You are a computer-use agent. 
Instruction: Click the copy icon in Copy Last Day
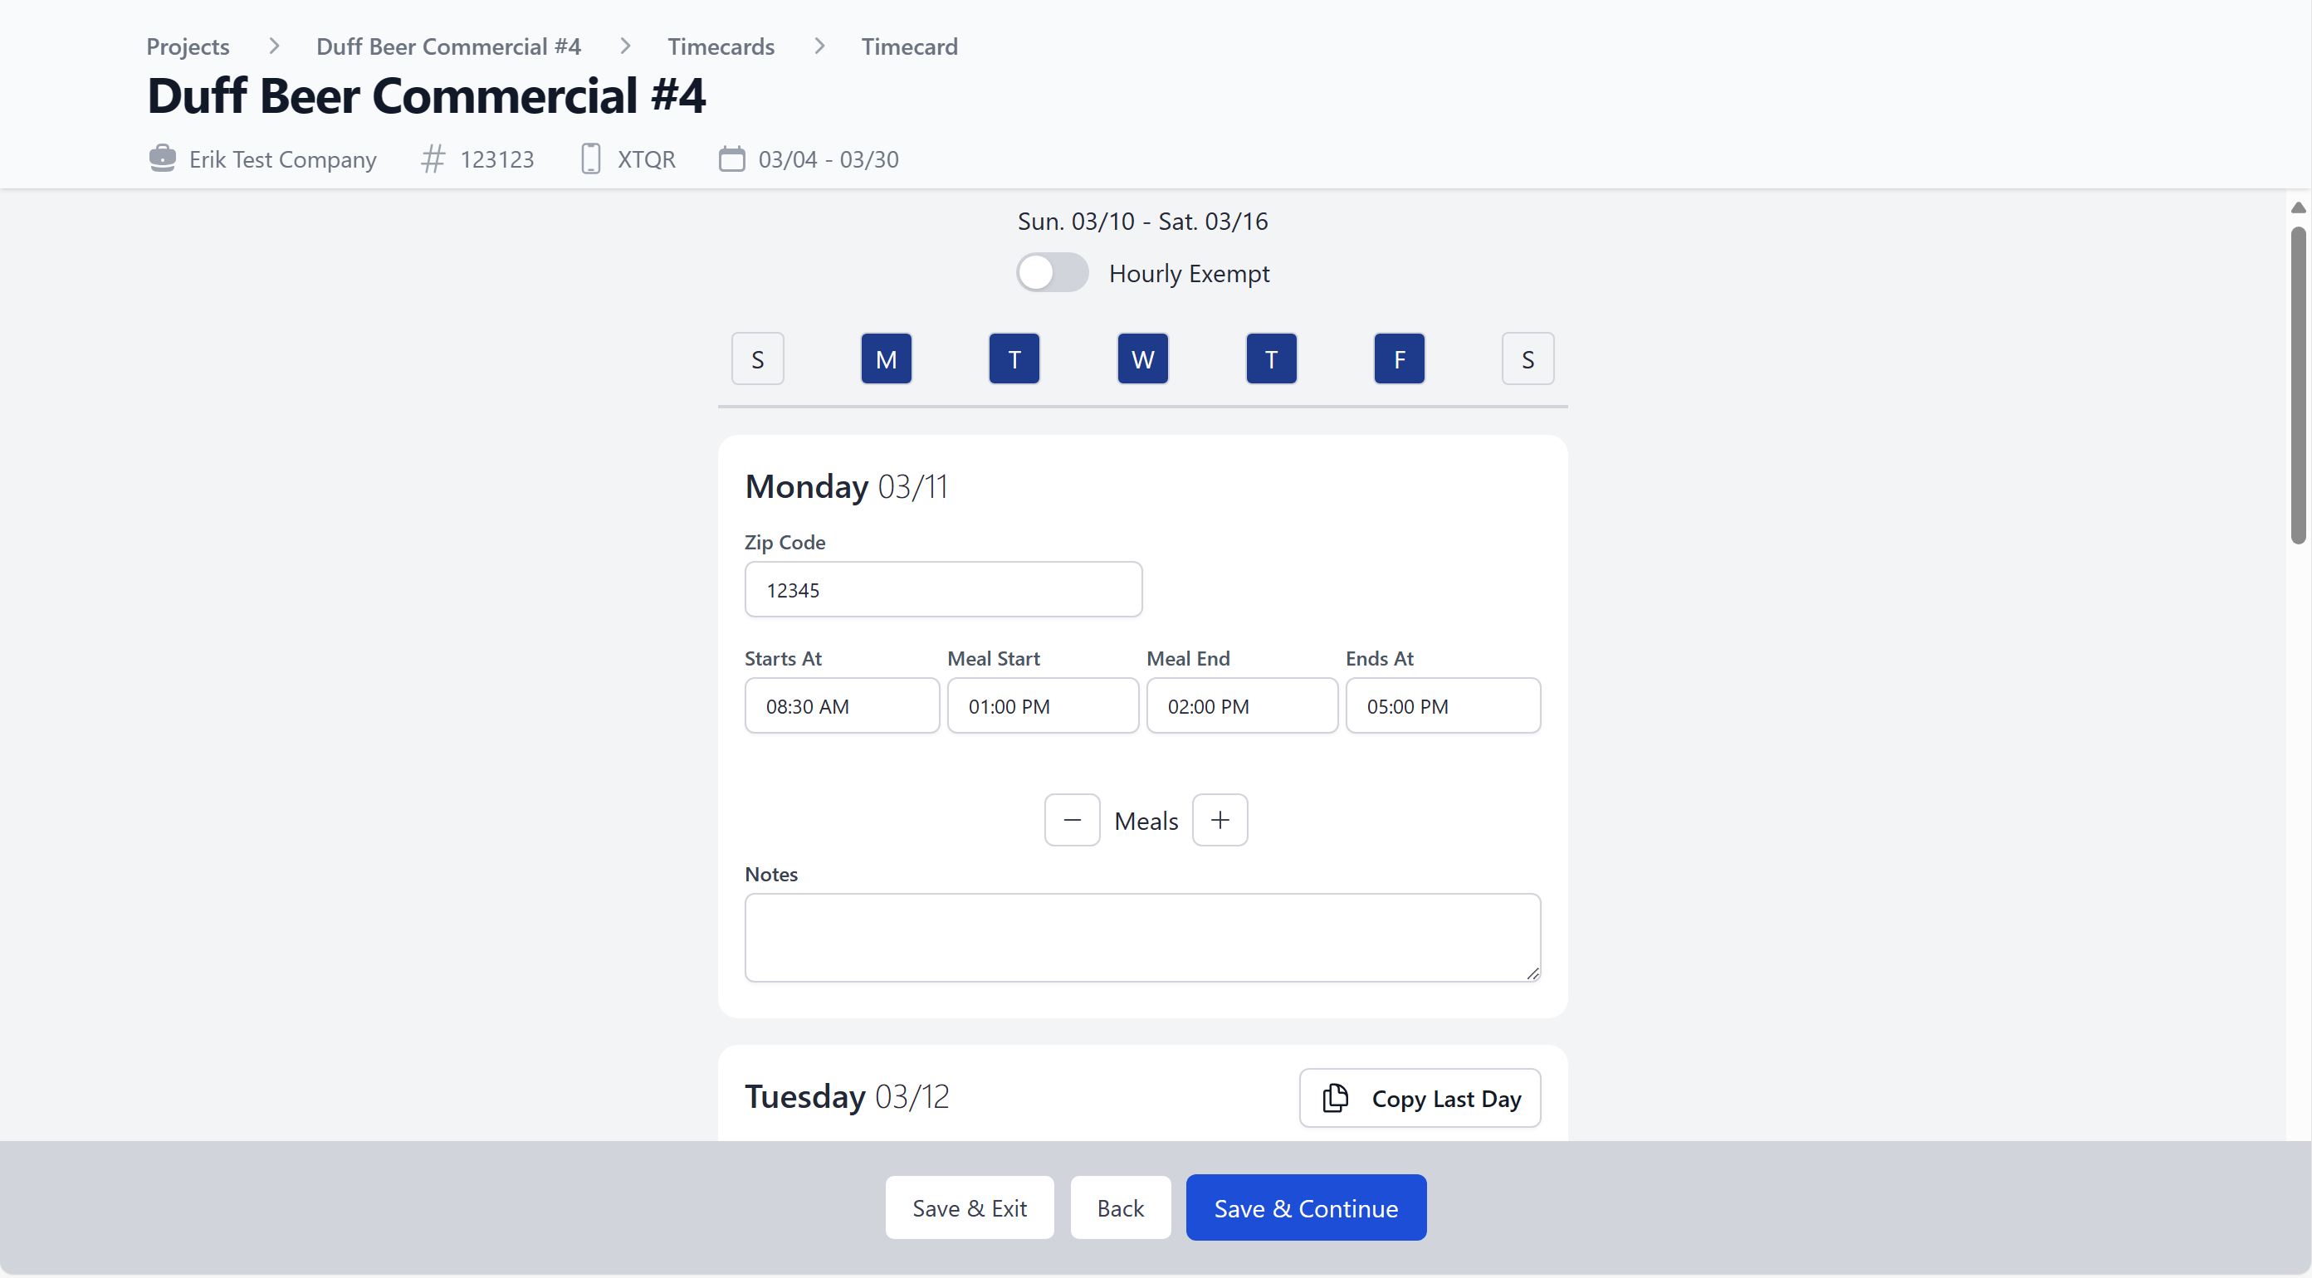pyautogui.click(x=1335, y=1097)
